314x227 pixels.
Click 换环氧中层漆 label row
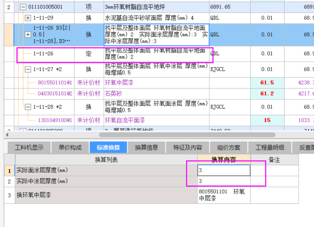pyautogui.click(x=106, y=195)
